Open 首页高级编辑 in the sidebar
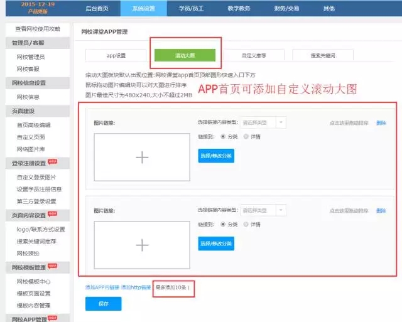This screenshot has width=402, height=322. point(33,125)
